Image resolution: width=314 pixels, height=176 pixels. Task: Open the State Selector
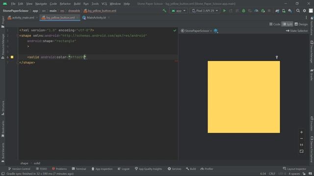[x=297, y=31]
